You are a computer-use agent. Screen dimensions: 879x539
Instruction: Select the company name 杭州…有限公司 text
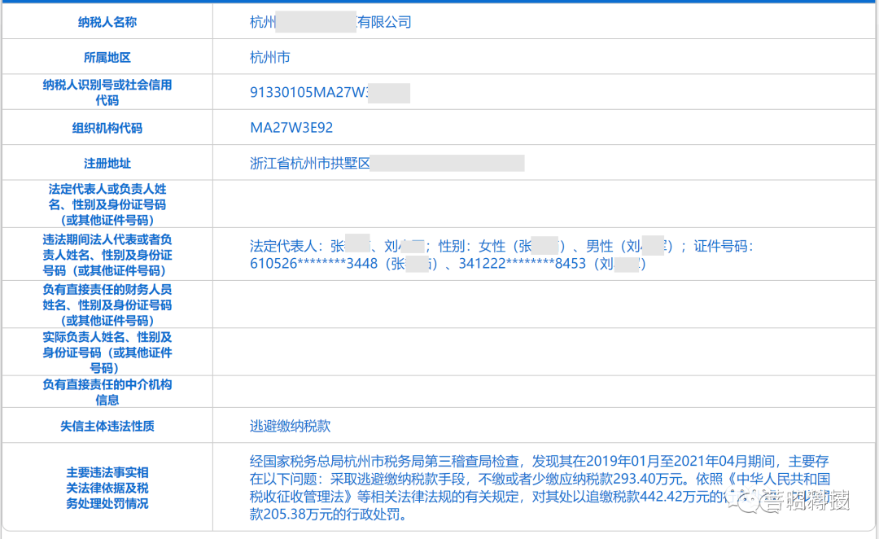(x=330, y=22)
